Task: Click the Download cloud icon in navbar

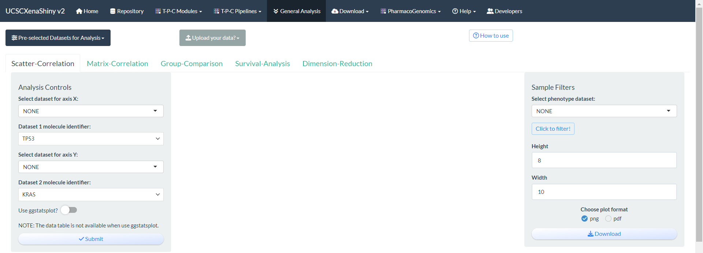Action: (x=335, y=11)
